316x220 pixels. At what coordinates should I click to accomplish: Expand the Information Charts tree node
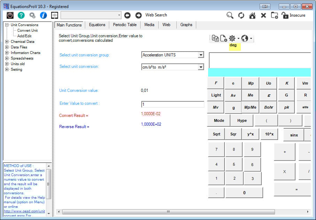[7, 53]
